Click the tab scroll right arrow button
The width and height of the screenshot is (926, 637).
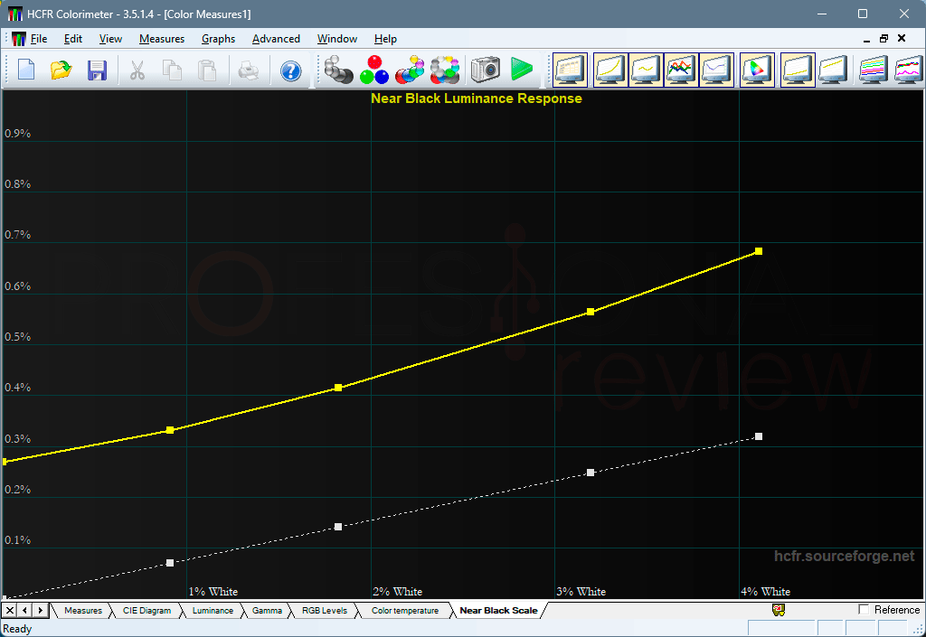pos(40,610)
